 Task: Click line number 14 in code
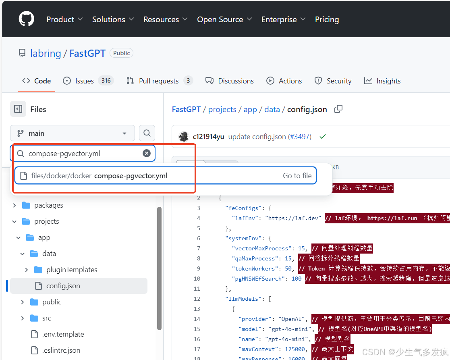click(197, 319)
